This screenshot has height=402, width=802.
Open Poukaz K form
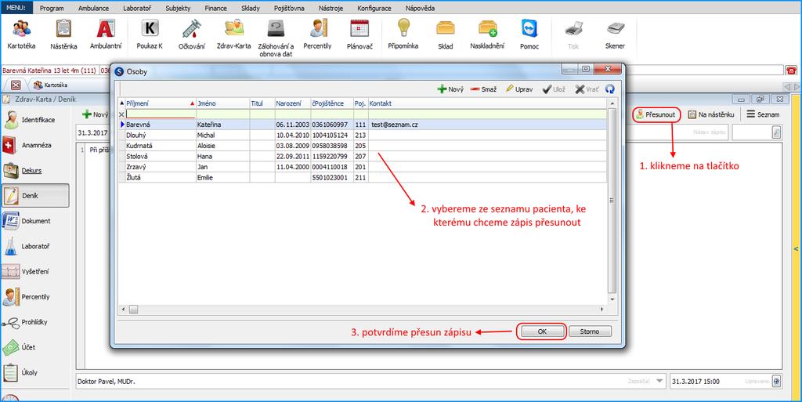[x=150, y=34]
